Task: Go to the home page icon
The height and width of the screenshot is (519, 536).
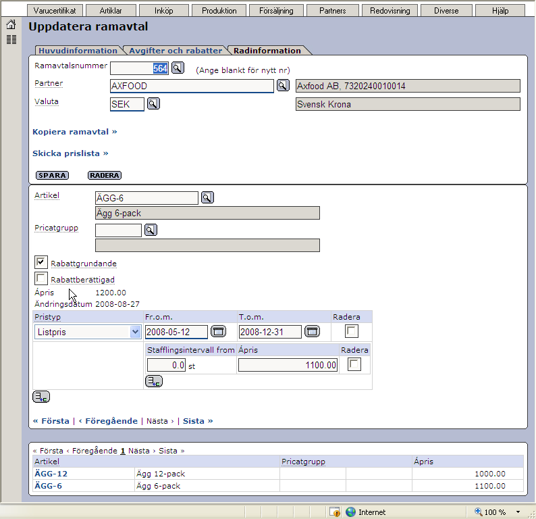Action: [x=11, y=24]
